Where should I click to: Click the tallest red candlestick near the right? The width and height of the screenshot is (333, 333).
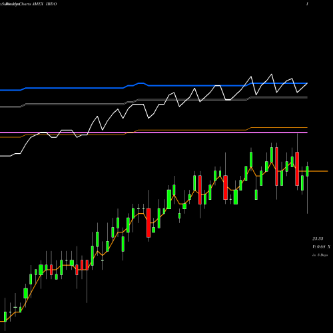click(x=276, y=166)
